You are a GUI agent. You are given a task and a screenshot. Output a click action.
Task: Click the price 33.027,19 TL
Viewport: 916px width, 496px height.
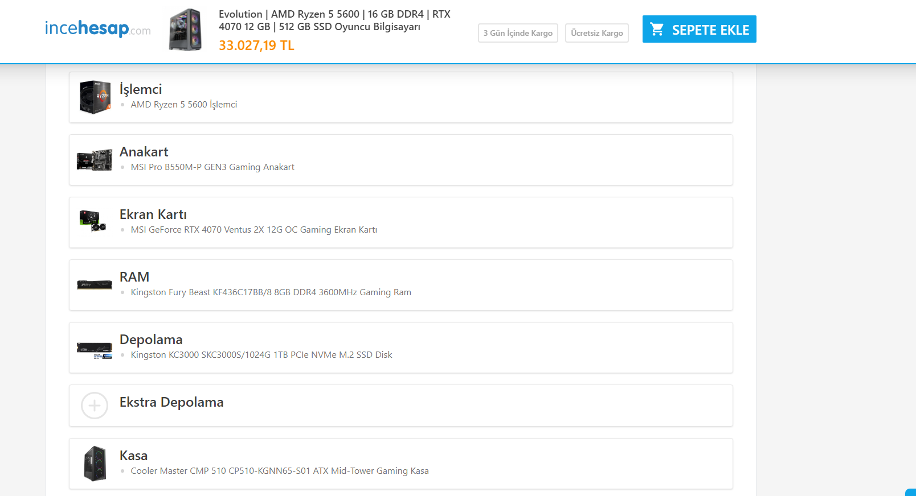point(256,46)
